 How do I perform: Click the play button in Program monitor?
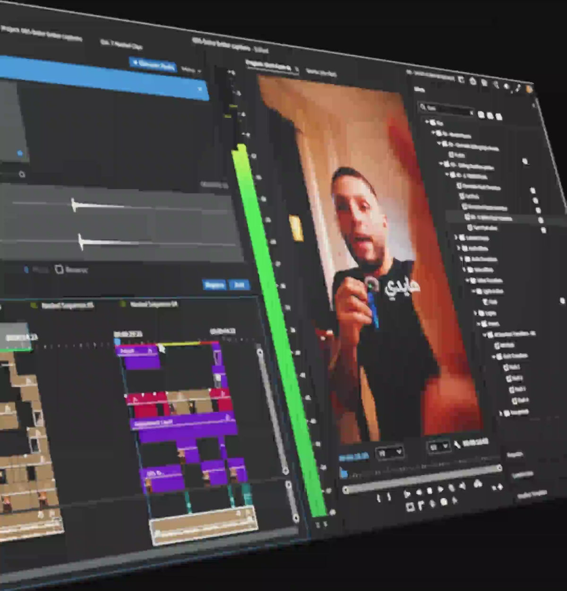[407, 494]
